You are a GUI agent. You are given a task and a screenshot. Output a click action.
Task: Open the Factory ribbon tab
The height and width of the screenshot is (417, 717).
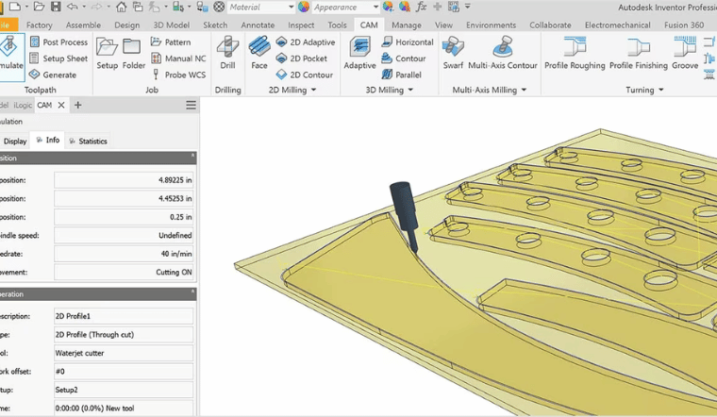click(x=40, y=25)
